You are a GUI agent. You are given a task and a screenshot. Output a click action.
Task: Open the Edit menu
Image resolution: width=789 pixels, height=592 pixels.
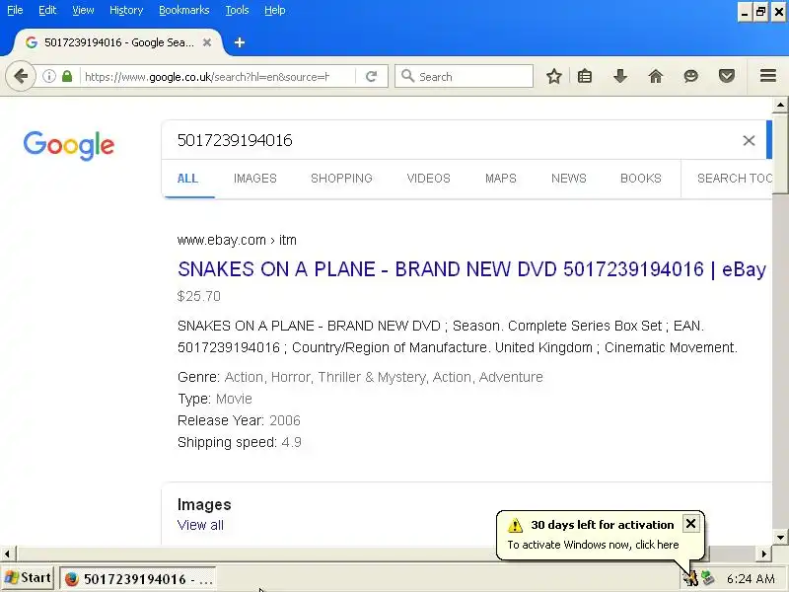click(47, 10)
